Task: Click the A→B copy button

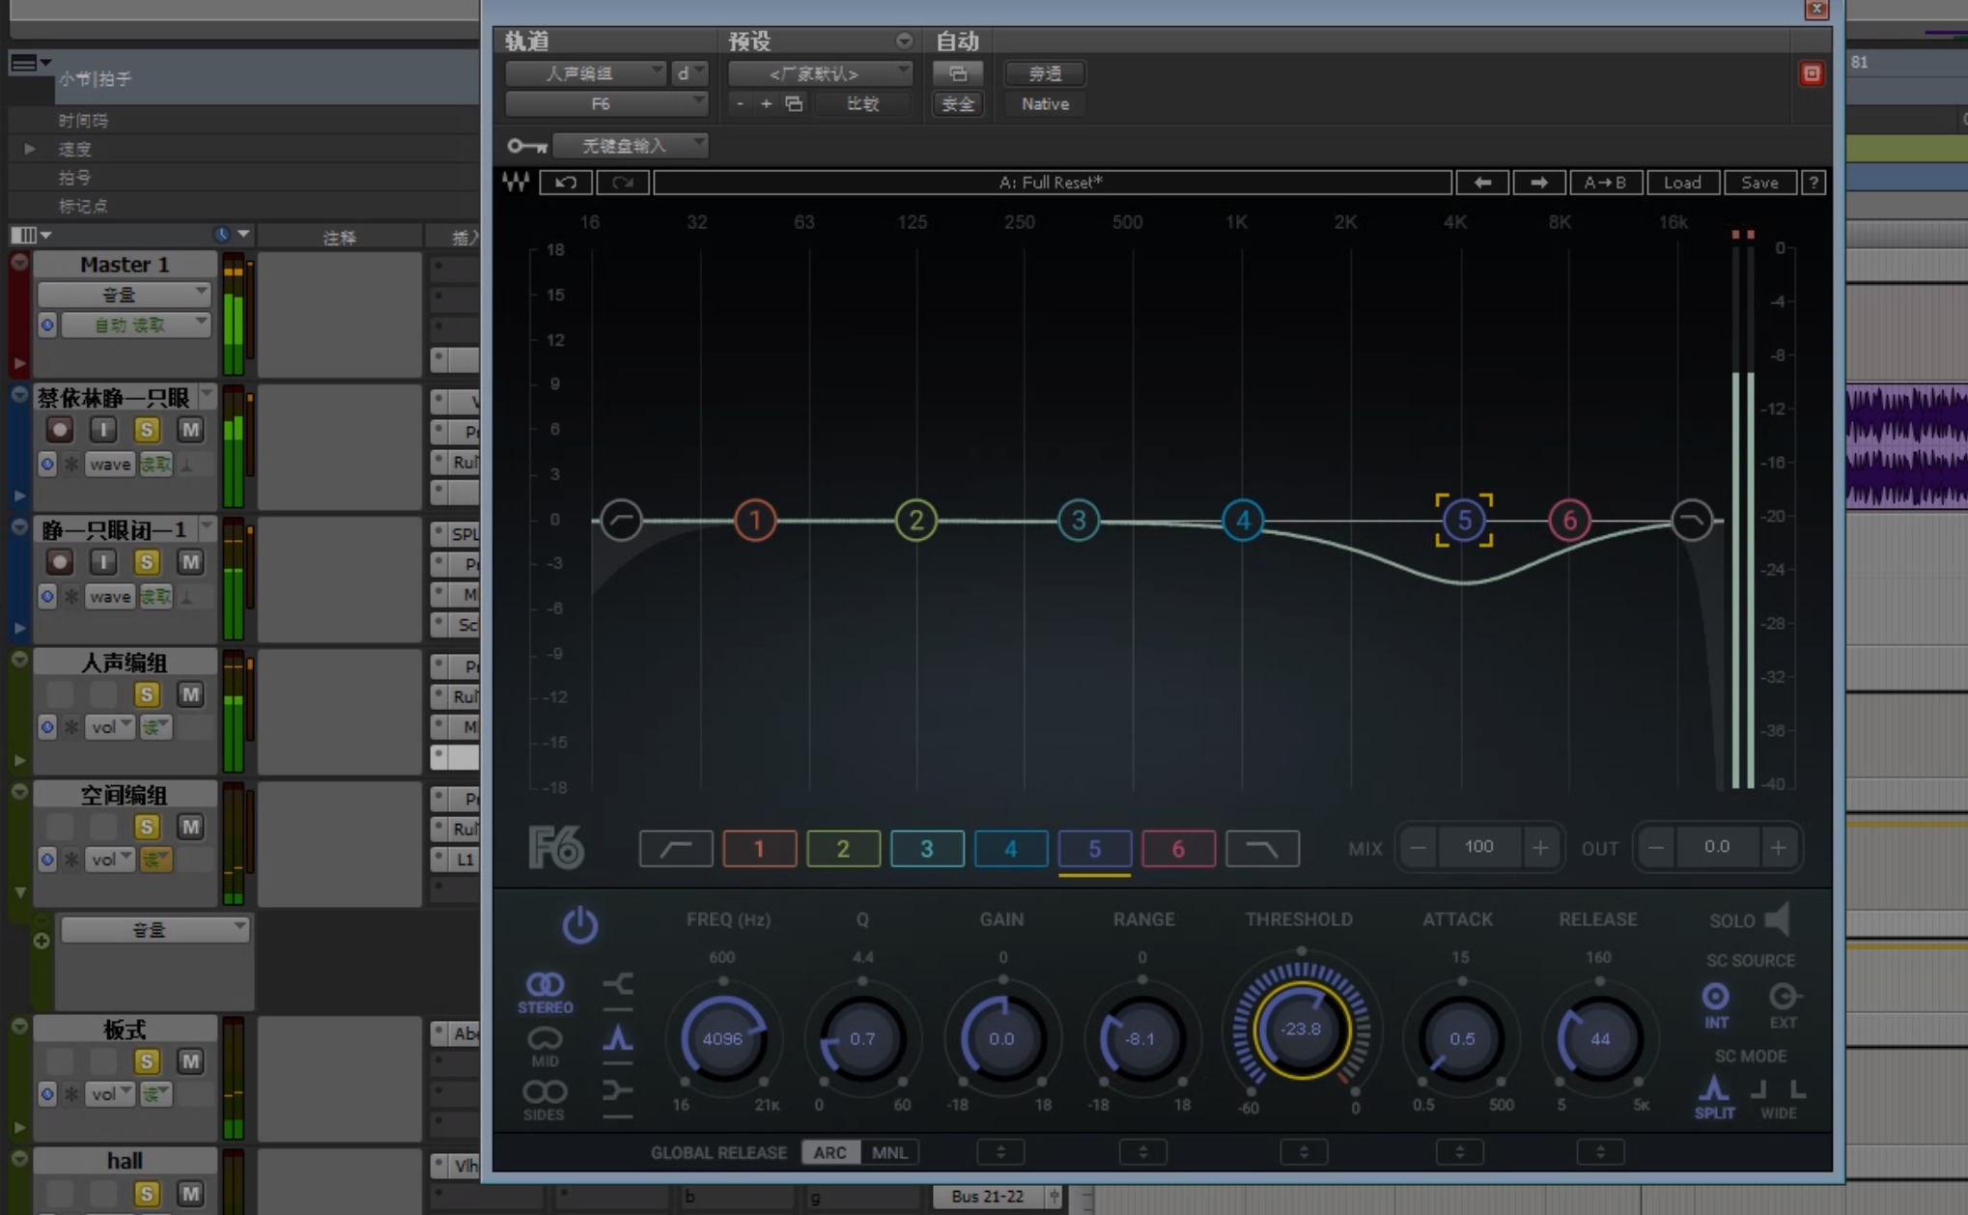Action: [x=1605, y=183]
